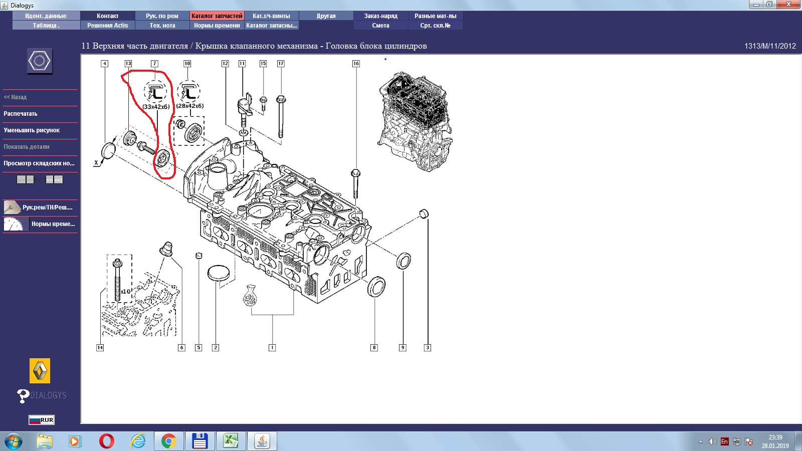Open the Идент. данные tab
Viewport: 802px width, 451px height.
[46, 16]
